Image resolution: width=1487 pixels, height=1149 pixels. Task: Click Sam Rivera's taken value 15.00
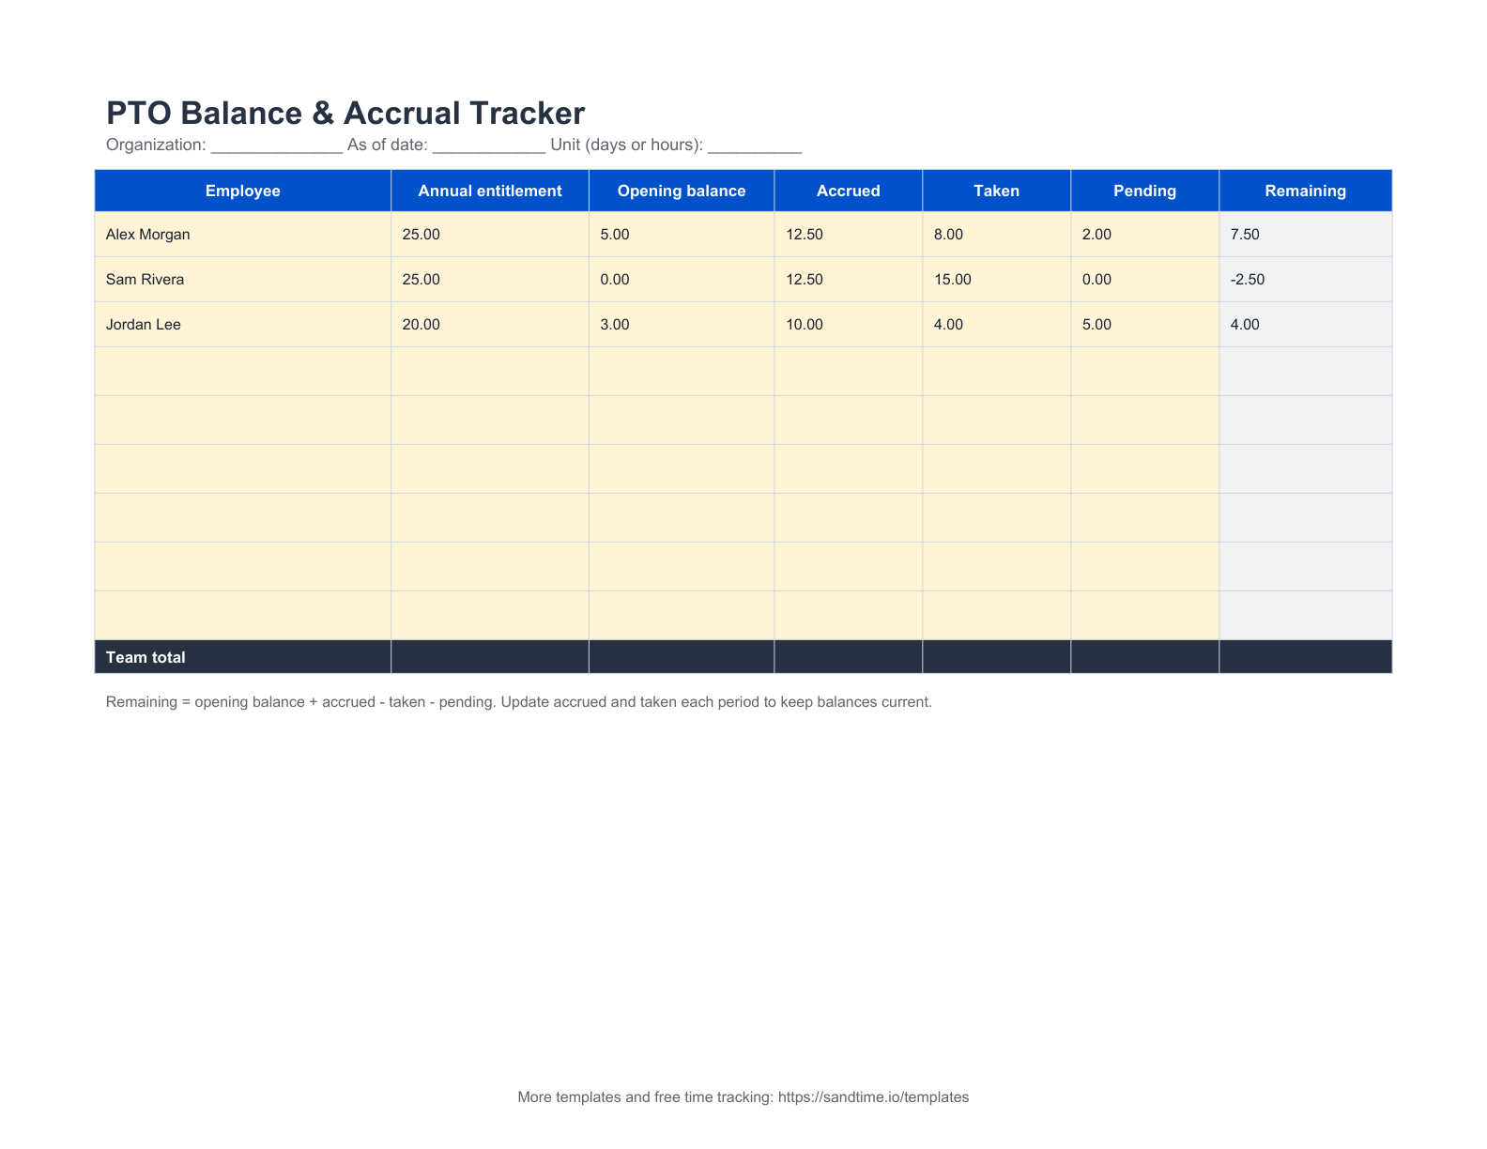coord(996,280)
